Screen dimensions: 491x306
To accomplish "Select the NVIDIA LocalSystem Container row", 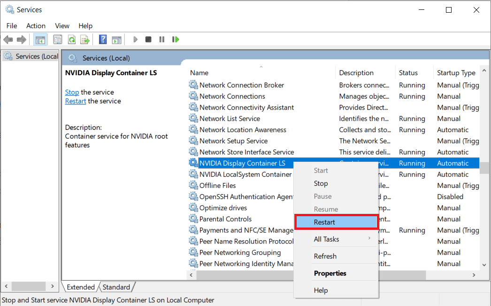I will pyautogui.click(x=333, y=174).
